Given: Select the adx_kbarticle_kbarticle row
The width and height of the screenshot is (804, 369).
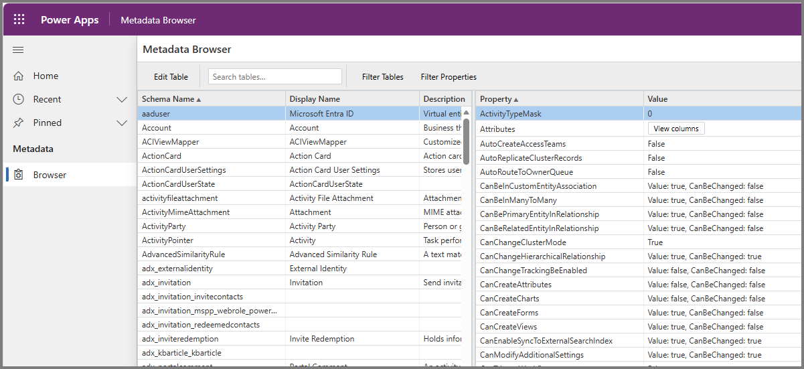Looking at the screenshot, I should tap(299, 353).
